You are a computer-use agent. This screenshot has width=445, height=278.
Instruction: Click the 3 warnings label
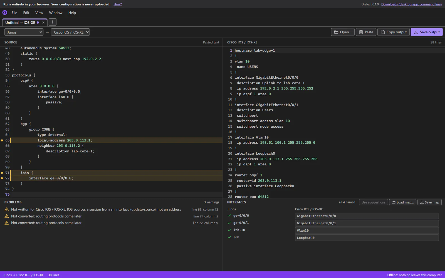pyautogui.click(x=211, y=202)
